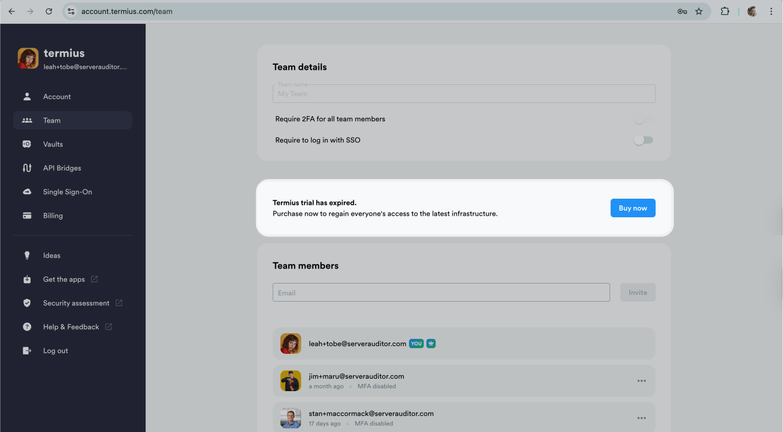Click the browser forward arrow

pos(30,11)
